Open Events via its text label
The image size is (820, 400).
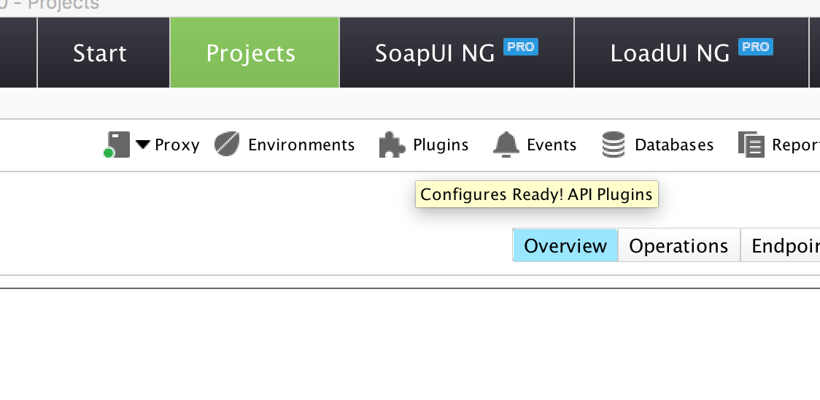[x=552, y=145]
